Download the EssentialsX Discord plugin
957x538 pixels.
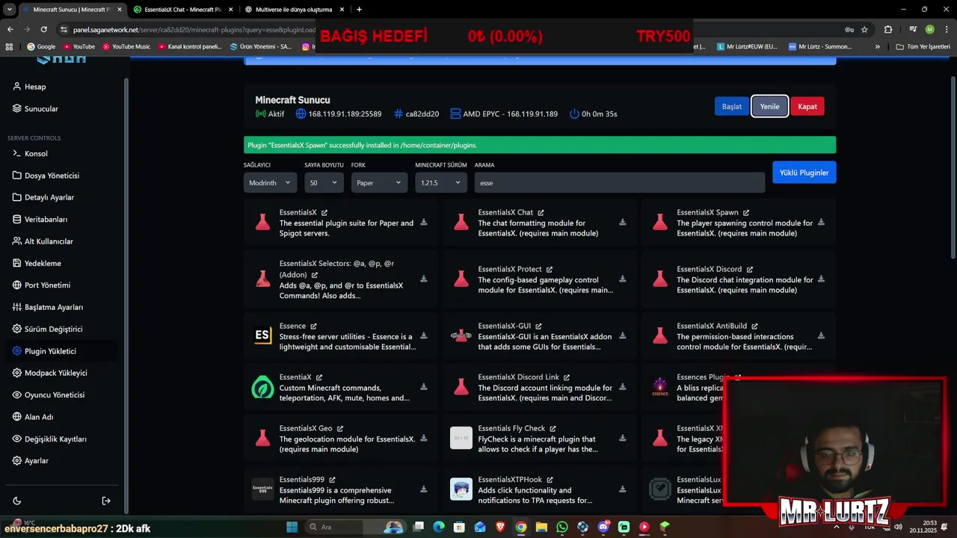(821, 279)
